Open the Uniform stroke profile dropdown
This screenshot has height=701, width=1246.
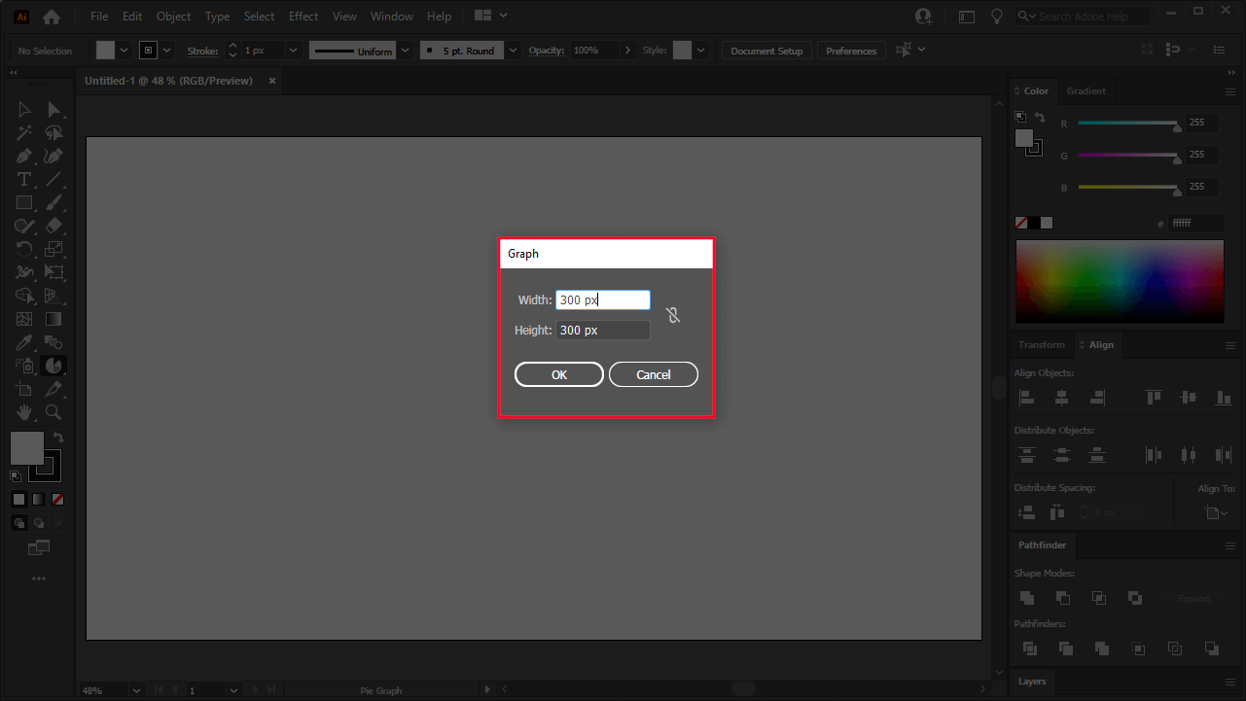405,50
